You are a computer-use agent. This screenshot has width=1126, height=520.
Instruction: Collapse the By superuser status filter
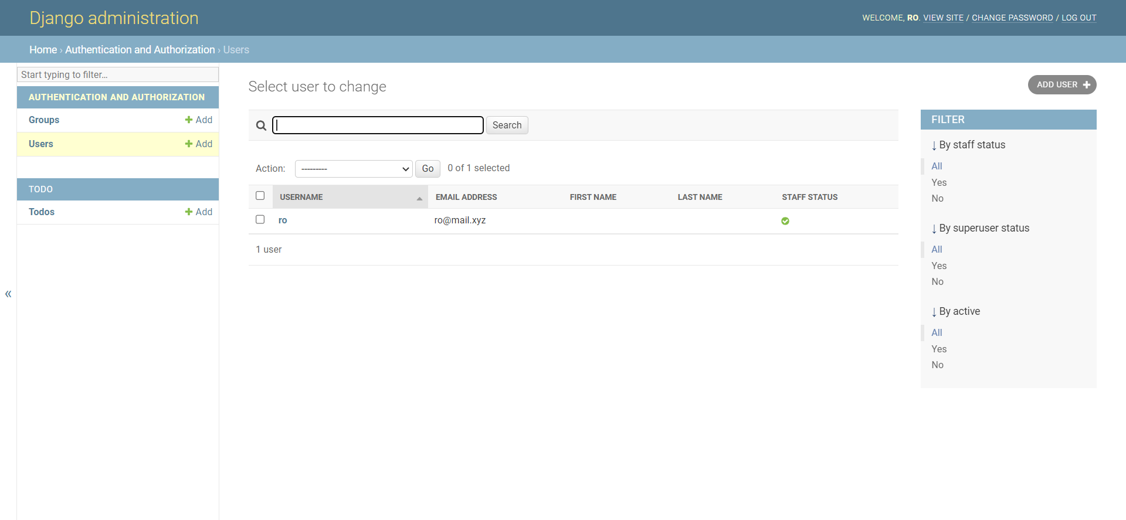[981, 228]
